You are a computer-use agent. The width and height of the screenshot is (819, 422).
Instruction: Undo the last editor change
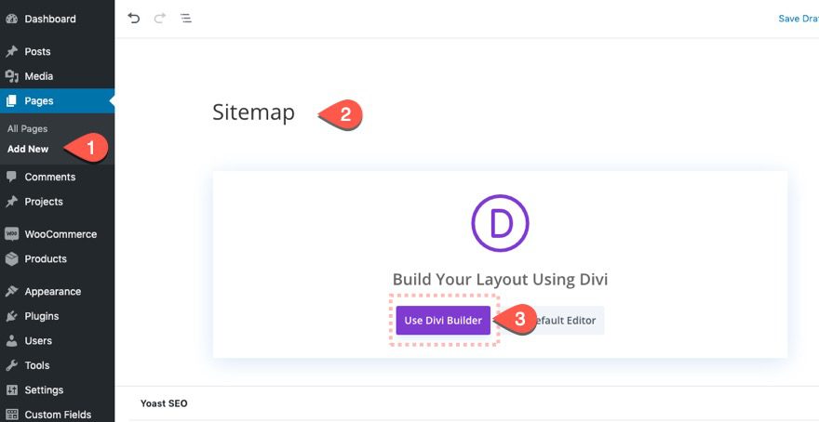point(134,19)
